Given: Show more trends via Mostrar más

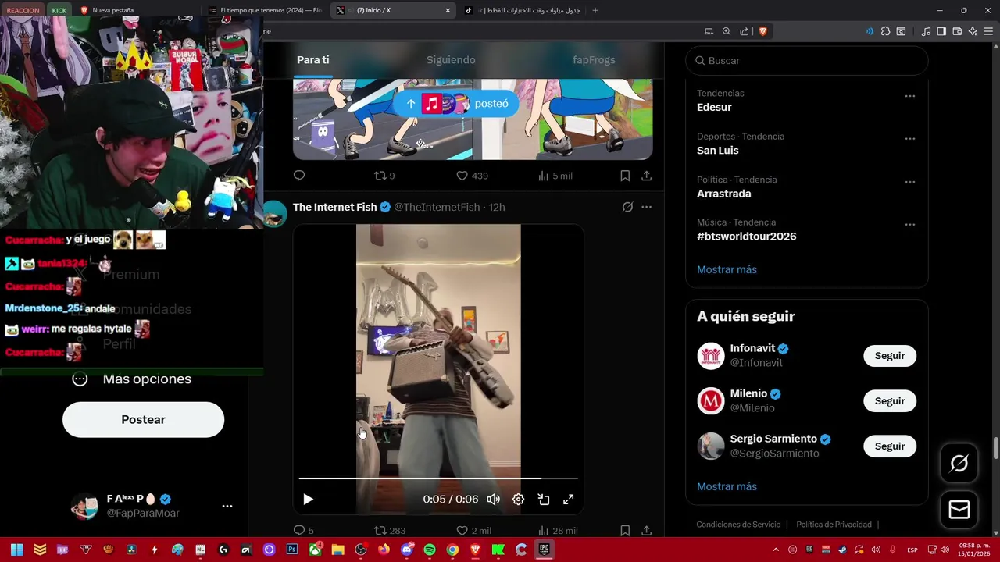Looking at the screenshot, I should pyautogui.click(x=727, y=269).
